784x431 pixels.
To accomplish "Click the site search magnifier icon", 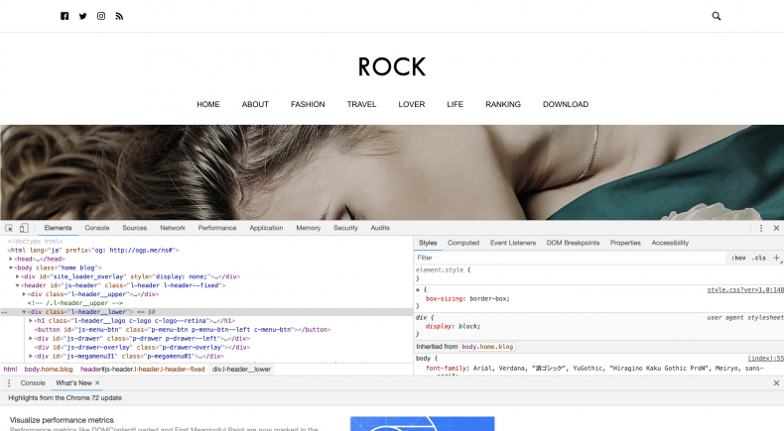I will click(x=716, y=16).
